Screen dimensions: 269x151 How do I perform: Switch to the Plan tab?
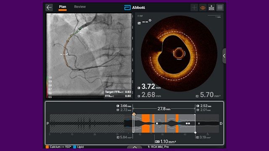point(63,7)
